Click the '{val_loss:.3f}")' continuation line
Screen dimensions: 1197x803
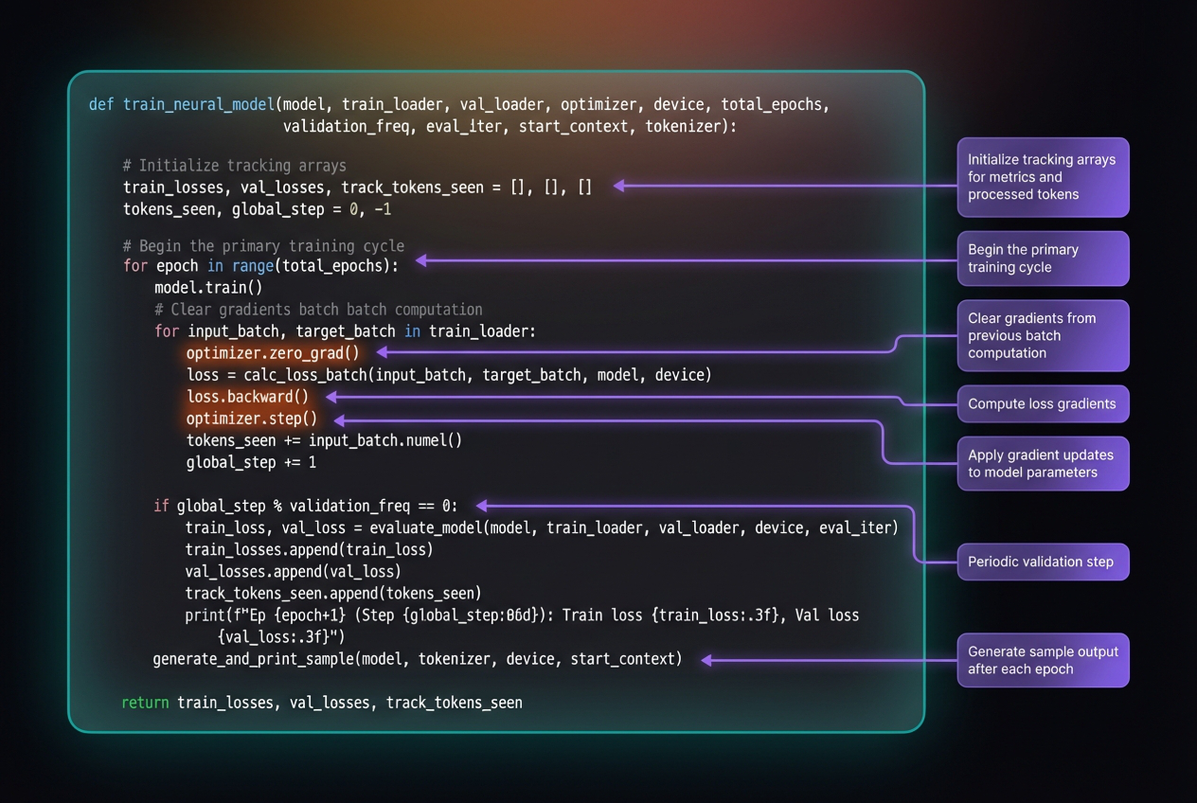click(x=282, y=637)
